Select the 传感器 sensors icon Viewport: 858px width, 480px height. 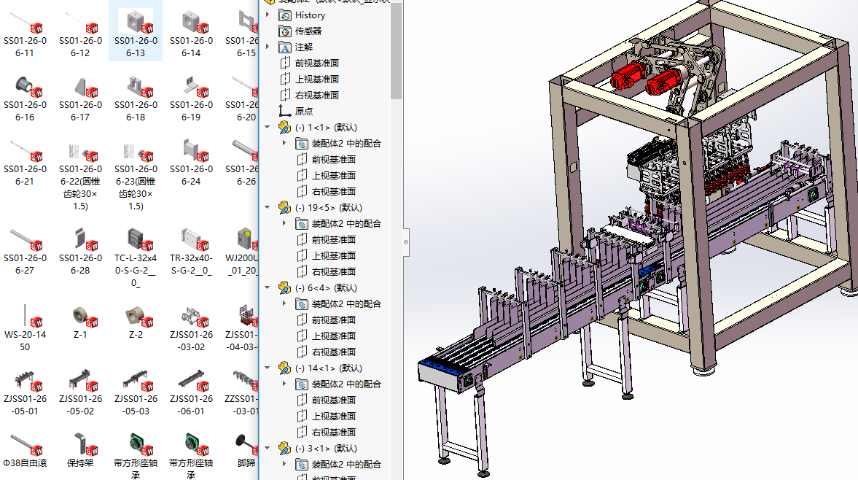click(285, 31)
